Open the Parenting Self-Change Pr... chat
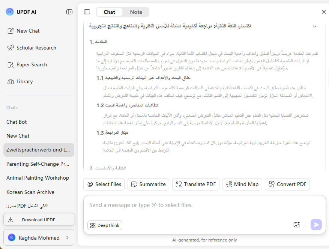329x249 pixels. 39,164
